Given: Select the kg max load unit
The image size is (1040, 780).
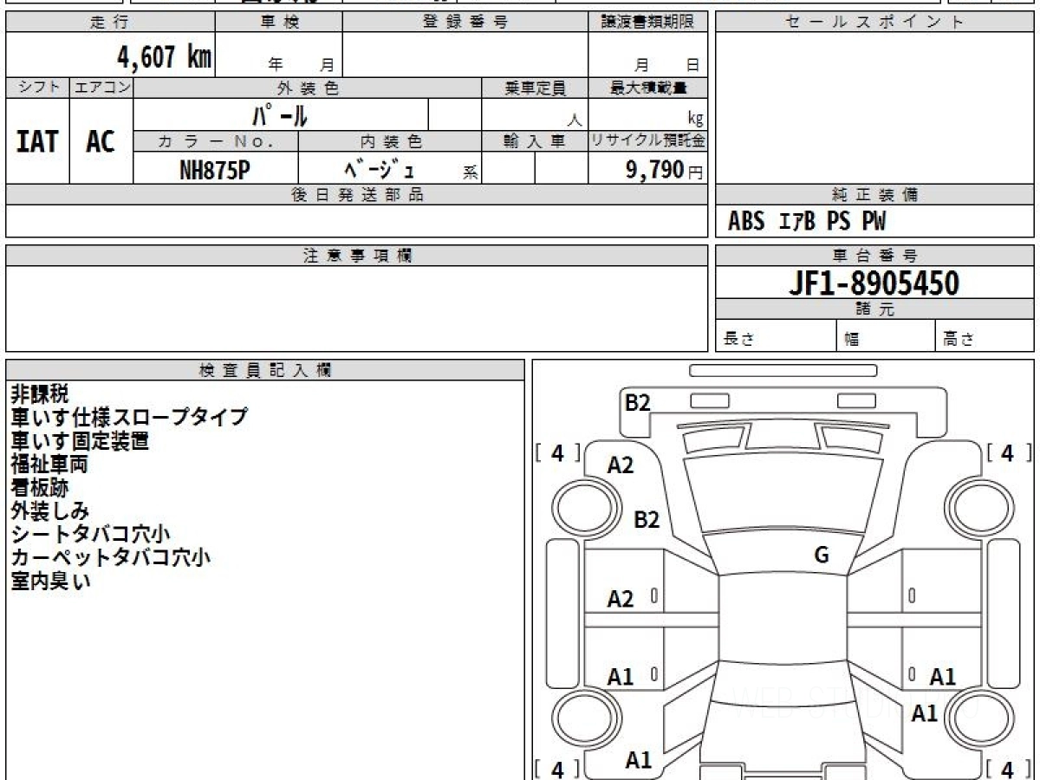Looking at the screenshot, I should [695, 120].
